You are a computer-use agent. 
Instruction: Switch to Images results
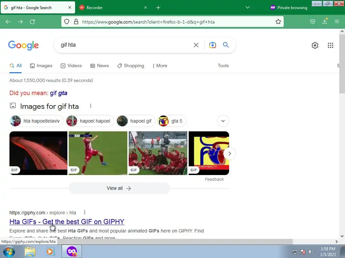point(41,66)
